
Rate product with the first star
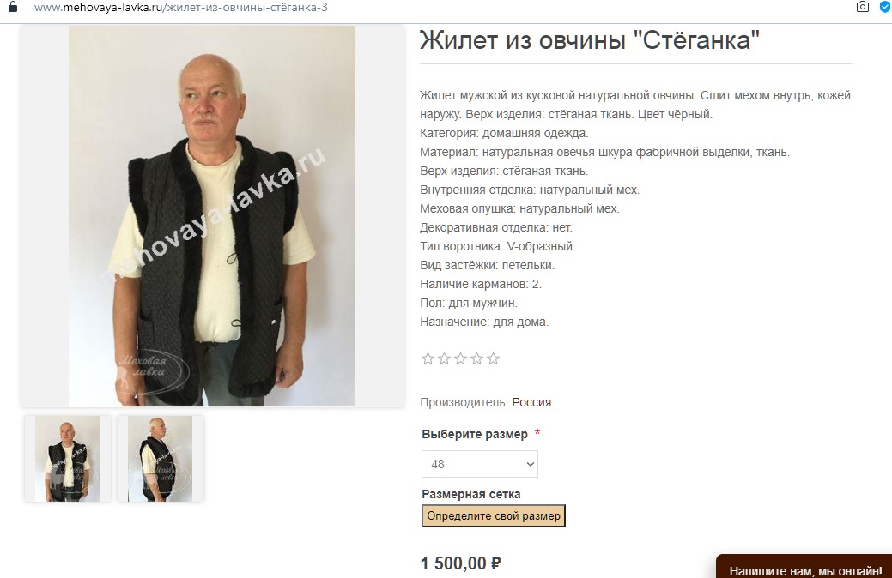click(428, 358)
